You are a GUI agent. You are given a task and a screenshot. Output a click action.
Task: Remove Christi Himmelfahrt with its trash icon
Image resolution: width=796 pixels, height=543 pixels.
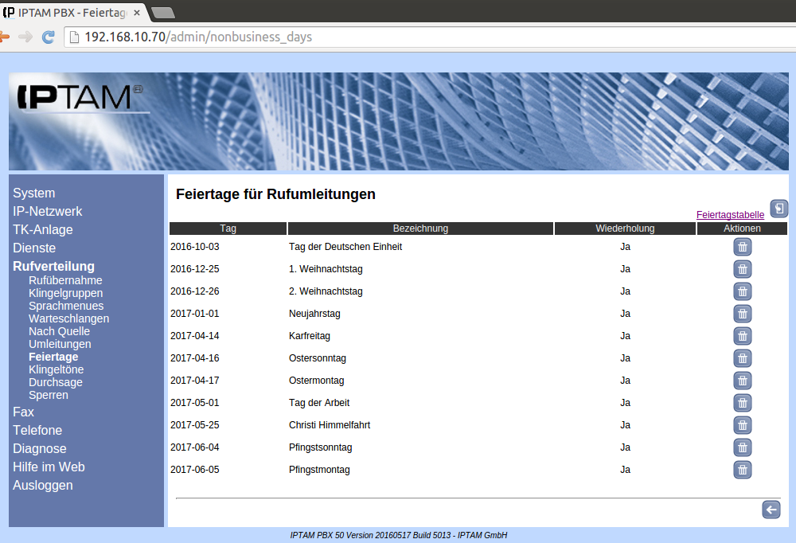pyautogui.click(x=742, y=425)
